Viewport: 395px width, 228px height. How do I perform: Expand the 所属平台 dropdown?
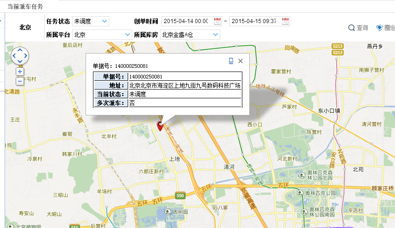click(x=128, y=35)
